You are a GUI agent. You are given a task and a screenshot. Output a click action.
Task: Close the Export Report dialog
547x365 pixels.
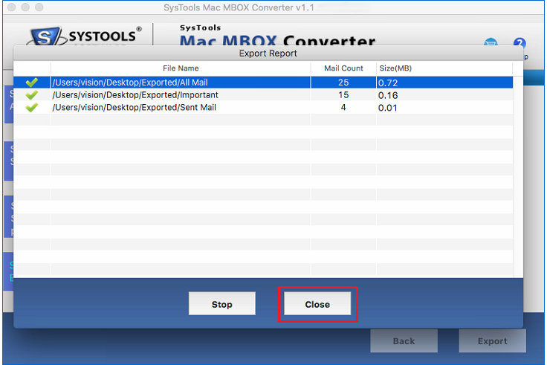[317, 304]
